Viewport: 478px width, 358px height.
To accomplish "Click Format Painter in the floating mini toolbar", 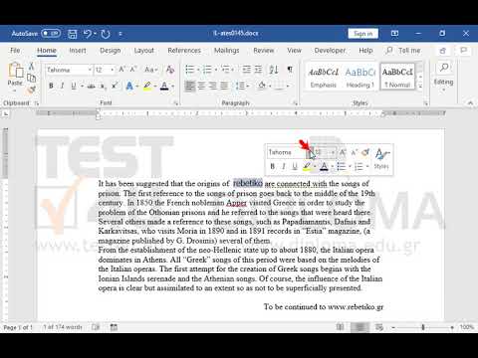I will [x=365, y=152].
